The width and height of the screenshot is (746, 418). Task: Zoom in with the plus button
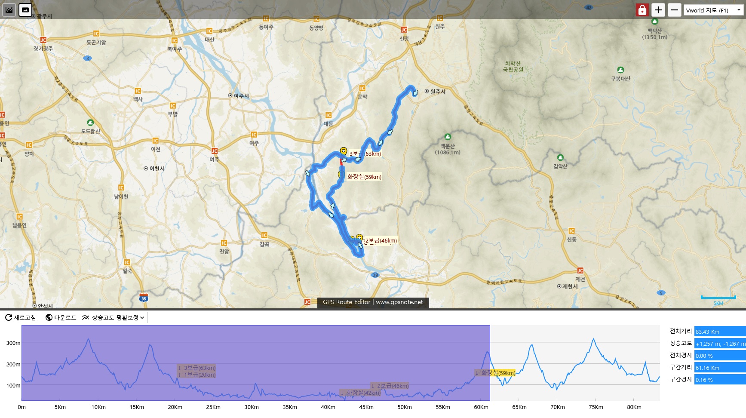(x=658, y=10)
